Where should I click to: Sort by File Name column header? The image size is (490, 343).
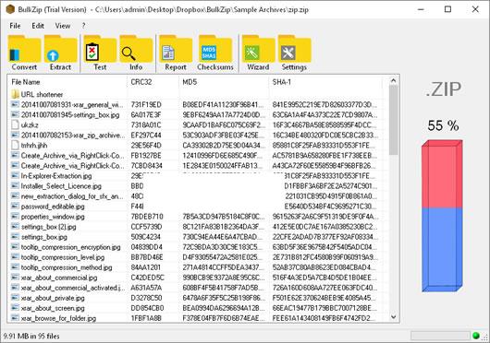67,82
